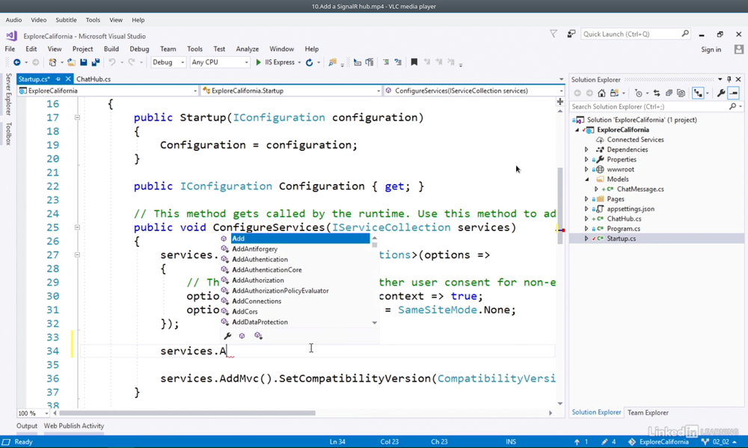Click the Solution Explorer search magnifier icon
748x448 pixels.
coord(733,107)
